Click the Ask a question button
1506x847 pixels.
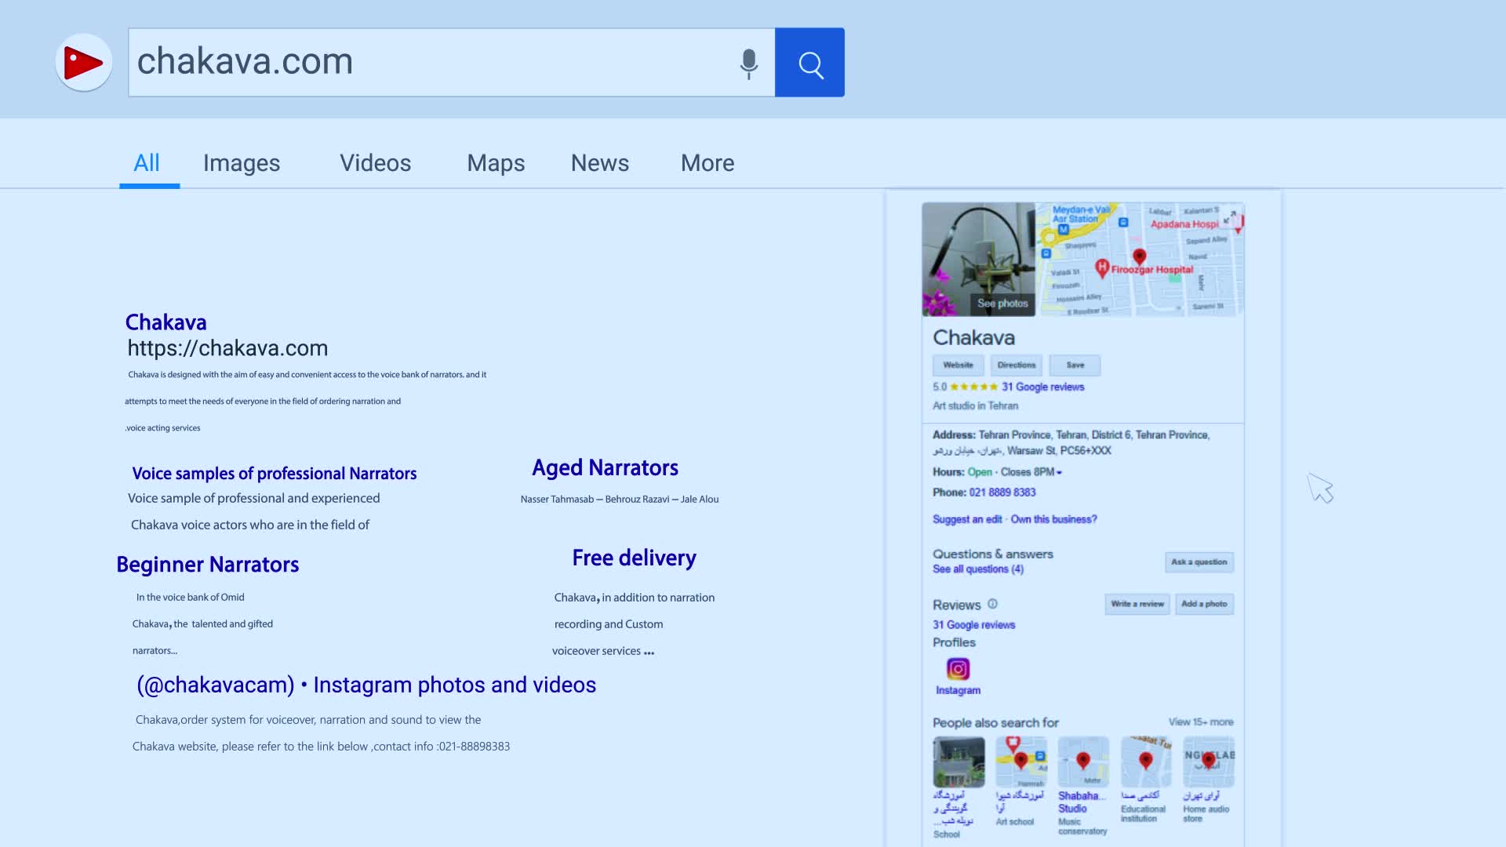coord(1199,562)
